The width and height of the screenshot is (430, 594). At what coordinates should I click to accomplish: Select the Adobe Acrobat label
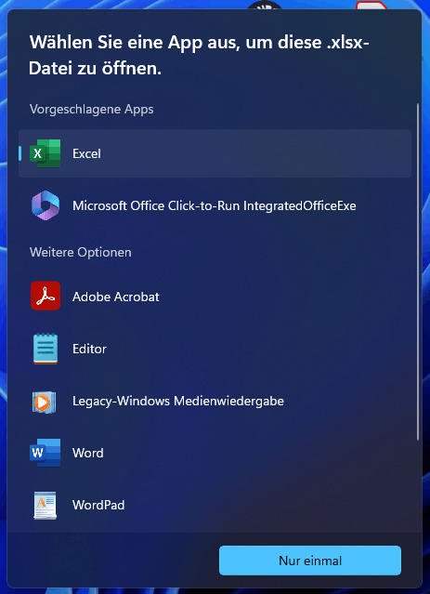(x=116, y=297)
